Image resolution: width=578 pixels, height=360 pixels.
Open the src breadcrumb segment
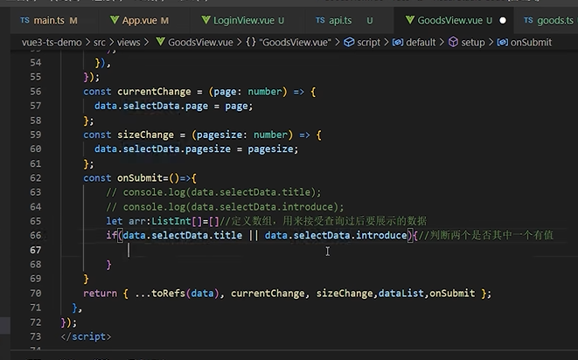pyautogui.click(x=99, y=42)
